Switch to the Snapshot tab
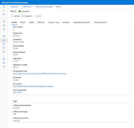 click(66, 22)
